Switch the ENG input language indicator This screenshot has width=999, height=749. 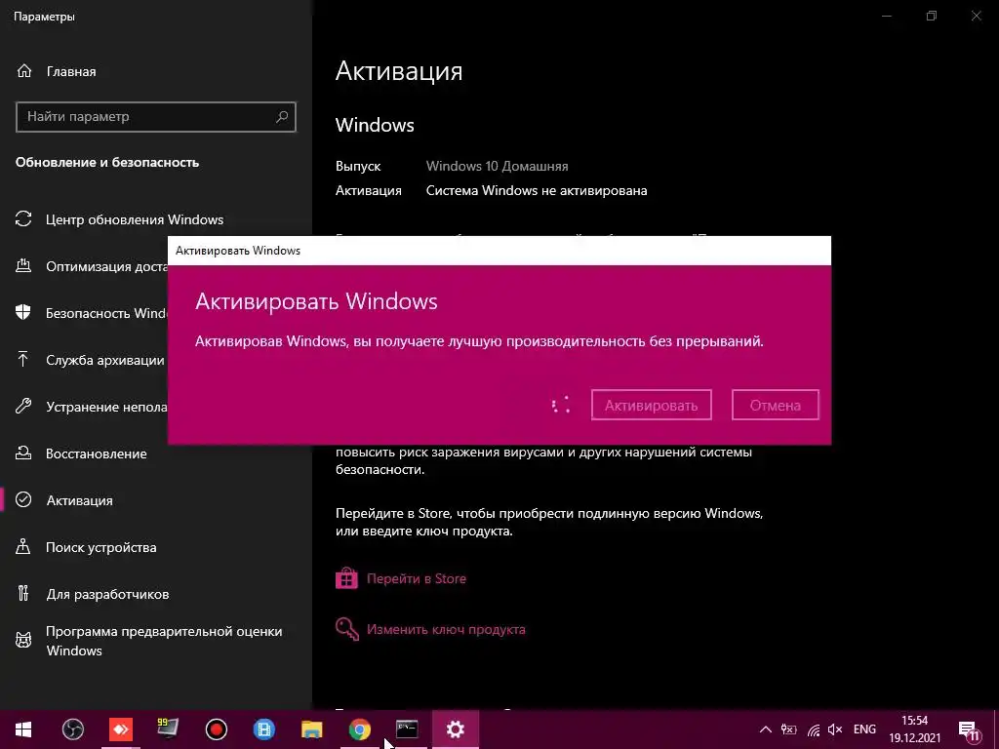864,729
